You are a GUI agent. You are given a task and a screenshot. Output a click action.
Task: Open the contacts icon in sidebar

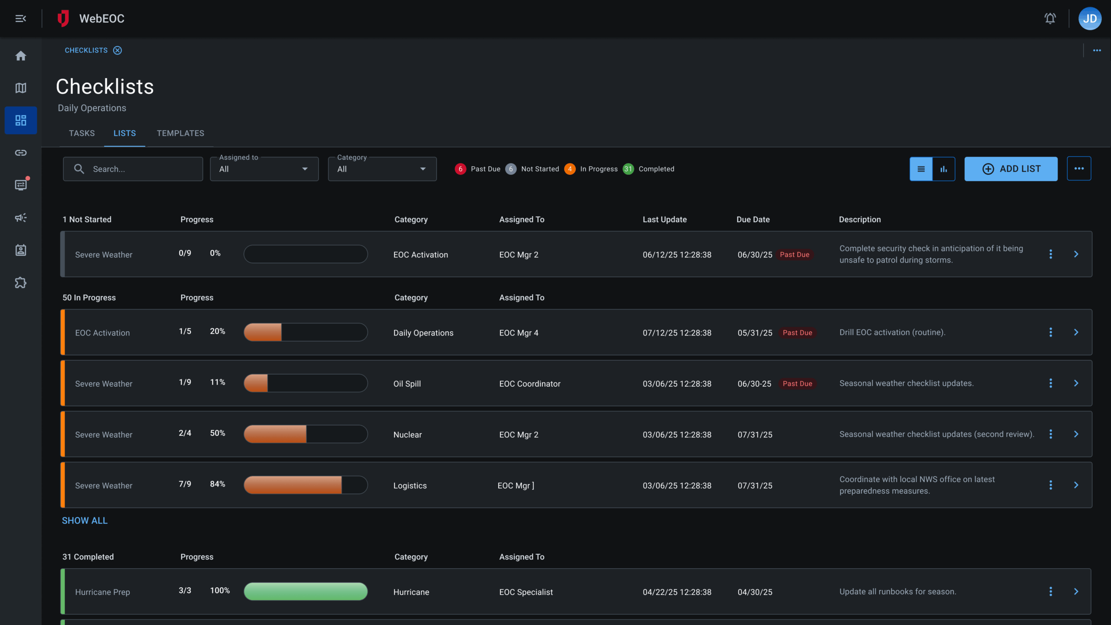[20, 250]
